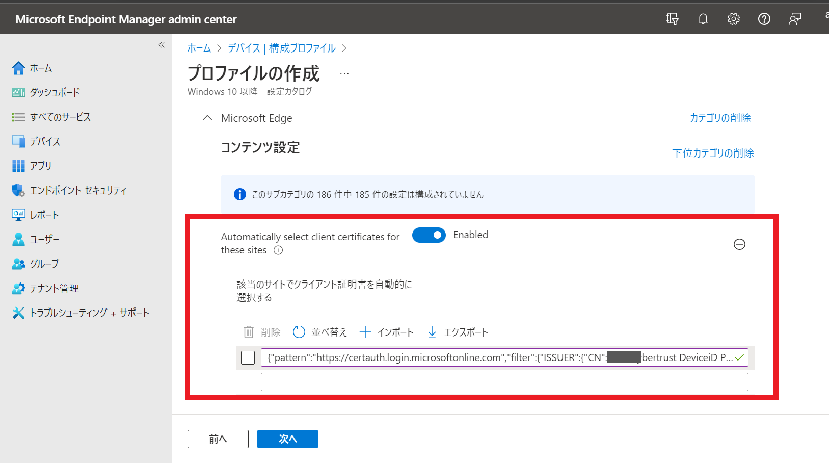Remove the setting with minus circle icon
Screen dimensions: 829x463
pyautogui.click(x=739, y=244)
